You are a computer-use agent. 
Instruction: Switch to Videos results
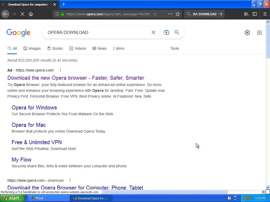(78, 48)
